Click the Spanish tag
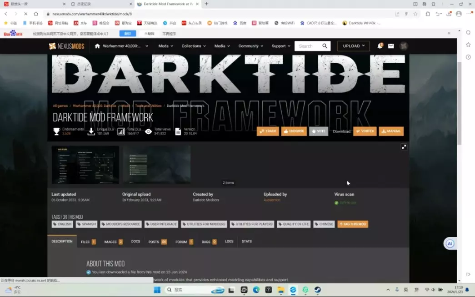 [86, 224]
